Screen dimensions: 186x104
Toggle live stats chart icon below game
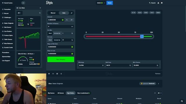pos(57,74)
